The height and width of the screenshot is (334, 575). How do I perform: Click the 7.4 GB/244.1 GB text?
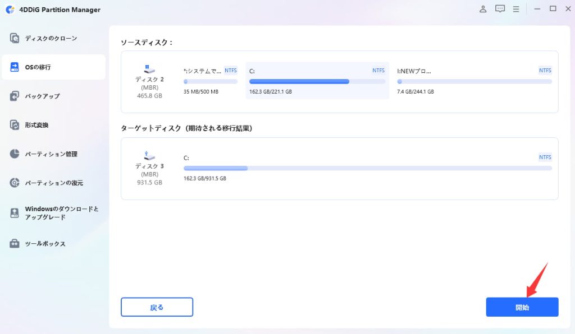pos(416,91)
